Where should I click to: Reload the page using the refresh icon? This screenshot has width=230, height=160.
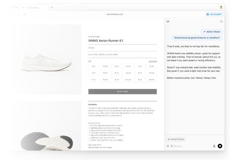point(24,14)
